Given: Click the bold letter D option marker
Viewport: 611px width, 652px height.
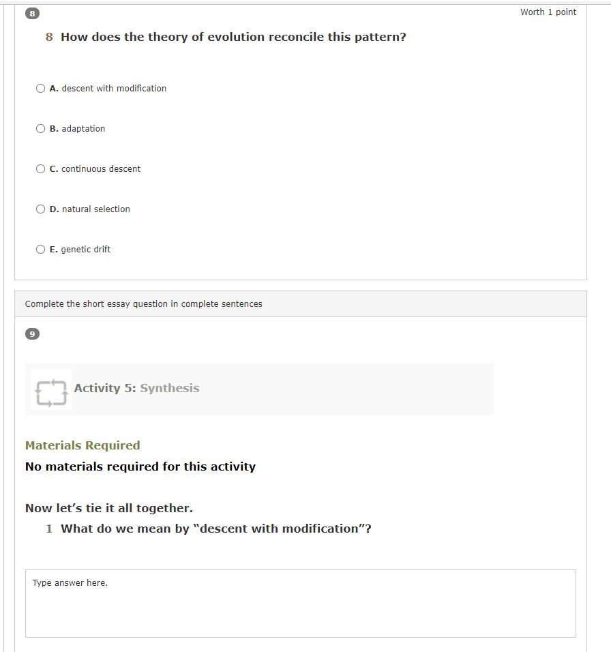Looking at the screenshot, I should point(54,209).
